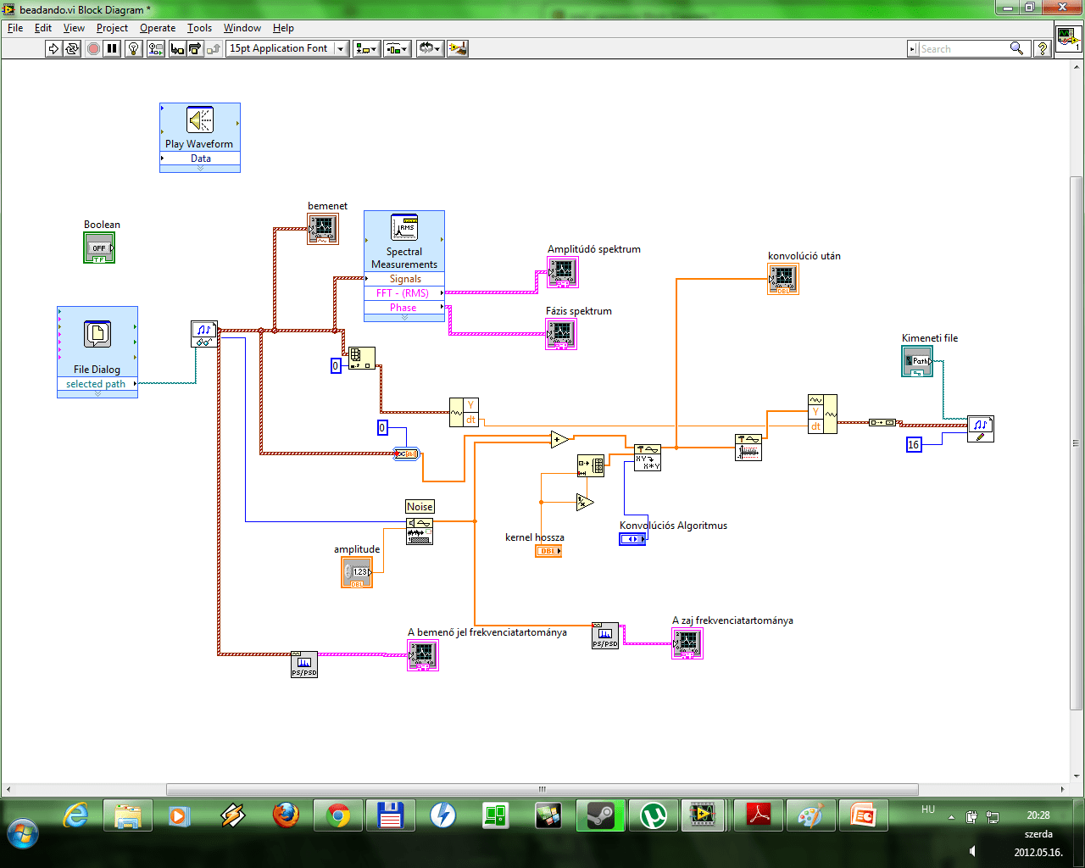Click the Step Out toolbar button
This screenshot has height=868, width=1085.
pyautogui.click(x=214, y=48)
